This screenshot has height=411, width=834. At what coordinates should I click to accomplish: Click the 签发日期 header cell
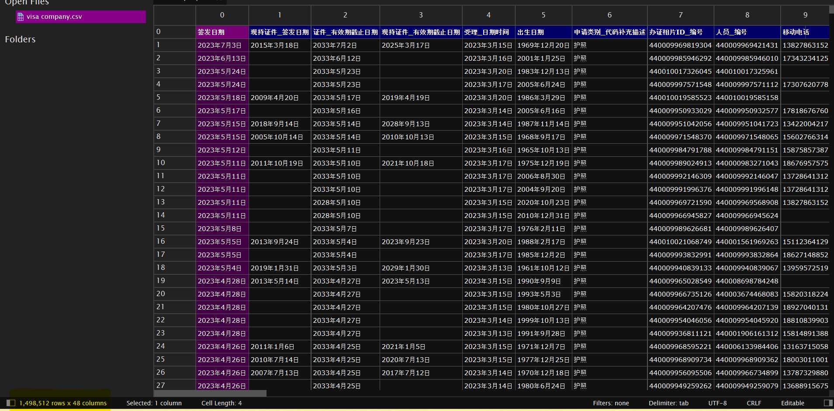[x=222, y=32]
